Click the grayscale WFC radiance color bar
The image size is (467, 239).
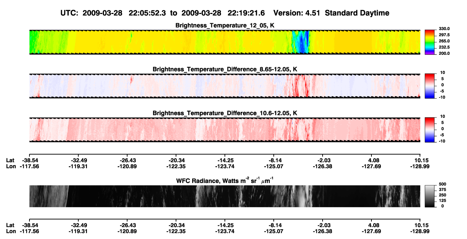[x=430, y=196]
